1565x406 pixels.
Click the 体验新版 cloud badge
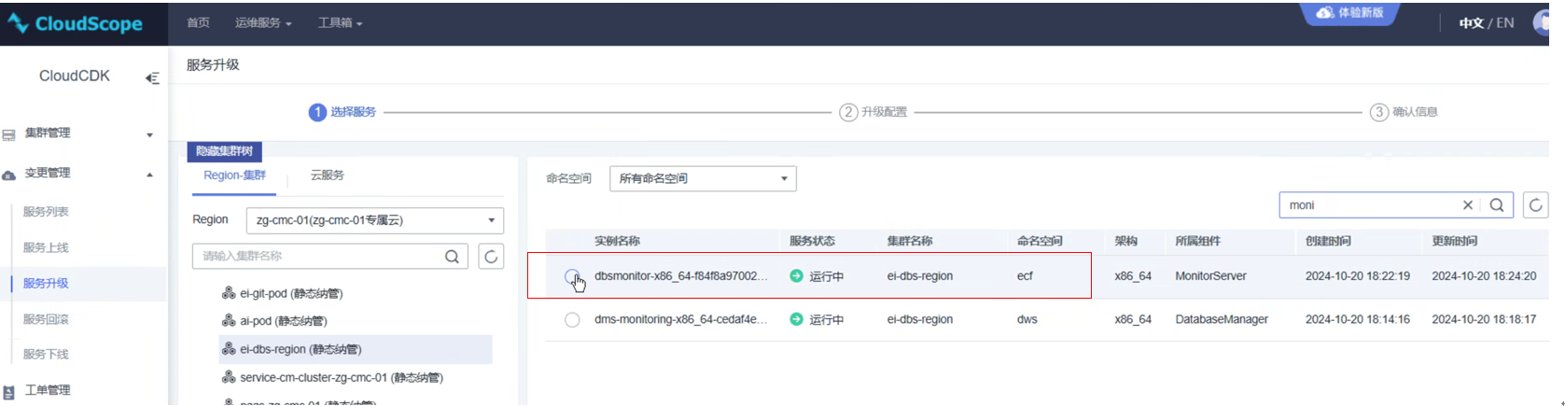pos(1349,13)
